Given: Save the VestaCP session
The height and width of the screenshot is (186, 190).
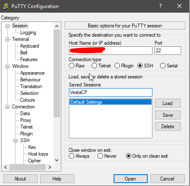Looking at the screenshot, I should point(168,115).
